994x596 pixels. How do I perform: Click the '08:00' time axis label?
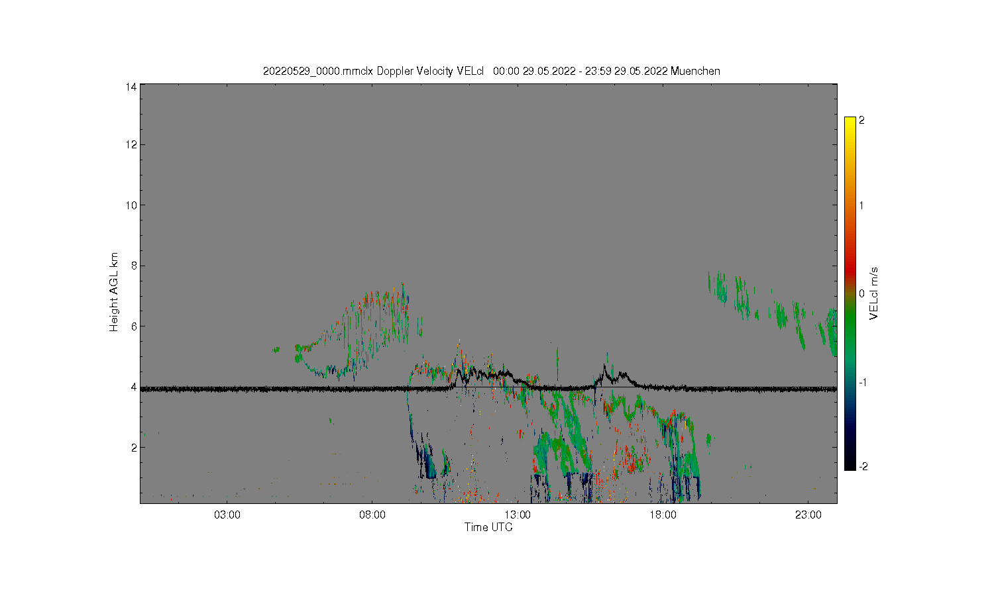pyautogui.click(x=372, y=515)
